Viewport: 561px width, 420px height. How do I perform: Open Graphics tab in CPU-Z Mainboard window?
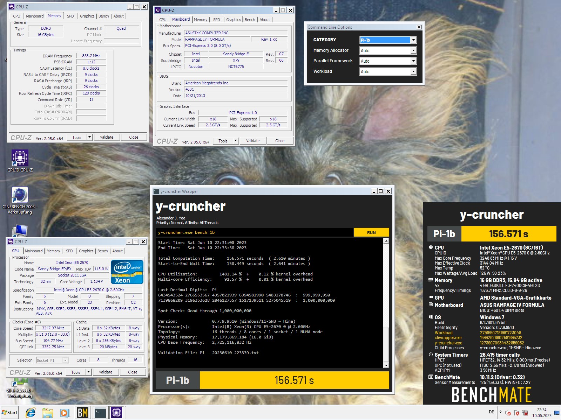[233, 20]
